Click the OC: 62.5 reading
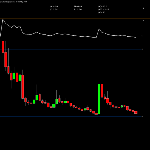Screen dimensions: 150x150 tap(103, 7)
